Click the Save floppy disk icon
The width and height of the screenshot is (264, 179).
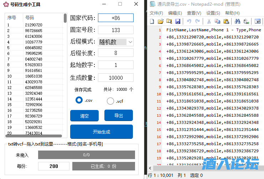[177, 21]
